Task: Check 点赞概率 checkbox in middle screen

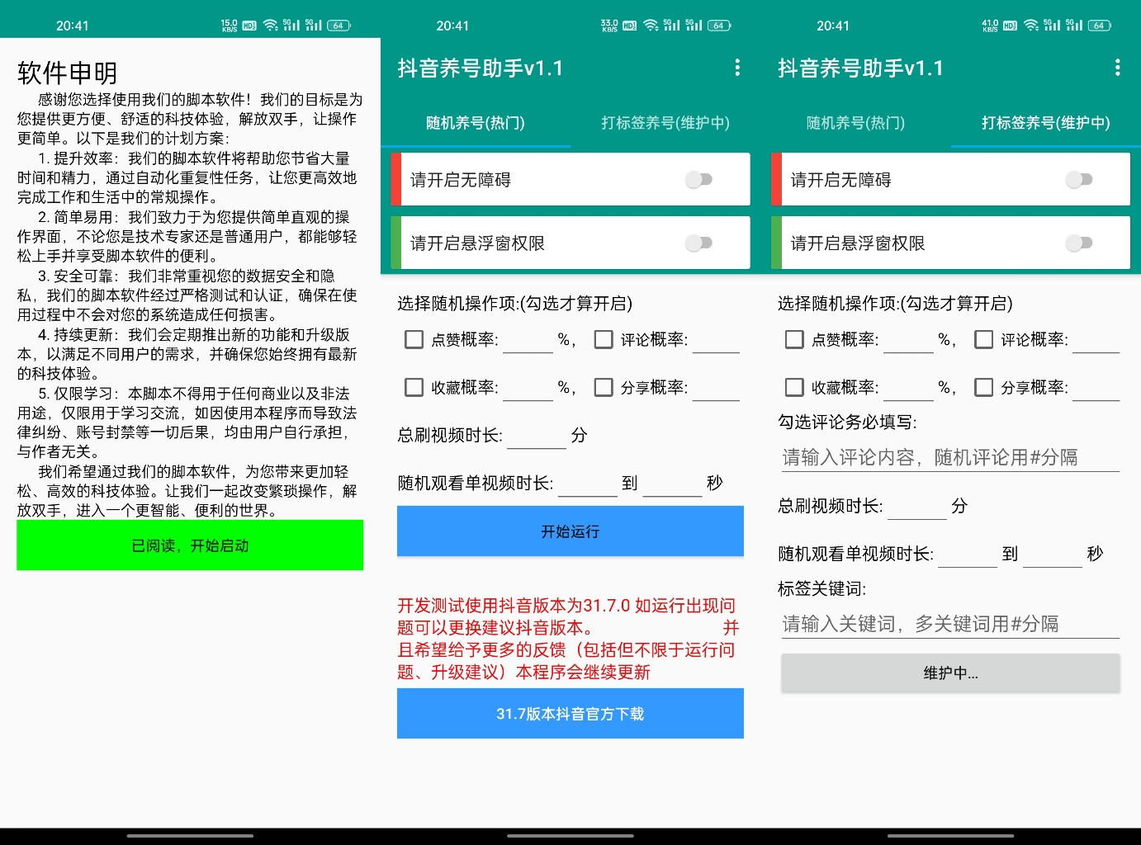Action: [x=414, y=339]
